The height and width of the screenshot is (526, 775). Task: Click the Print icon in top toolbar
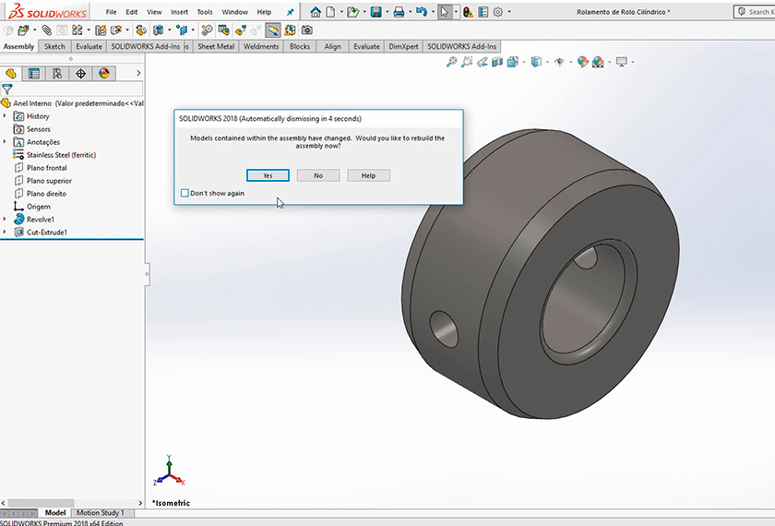pos(399,12)
